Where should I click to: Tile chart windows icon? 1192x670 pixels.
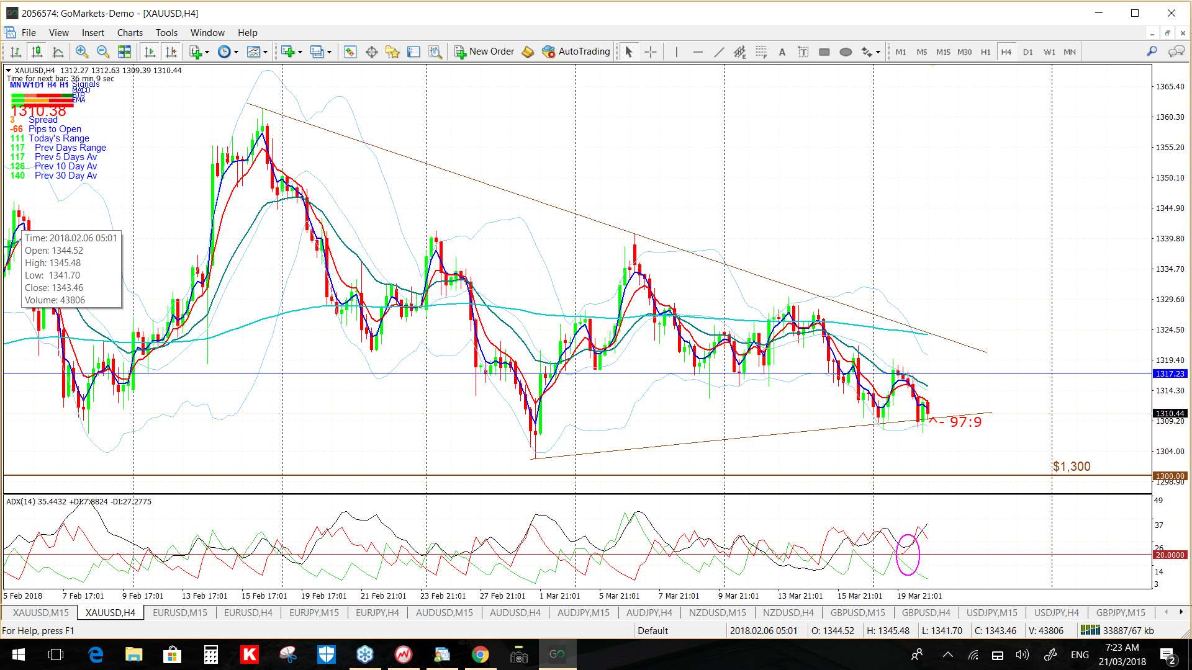pos(124,52)
